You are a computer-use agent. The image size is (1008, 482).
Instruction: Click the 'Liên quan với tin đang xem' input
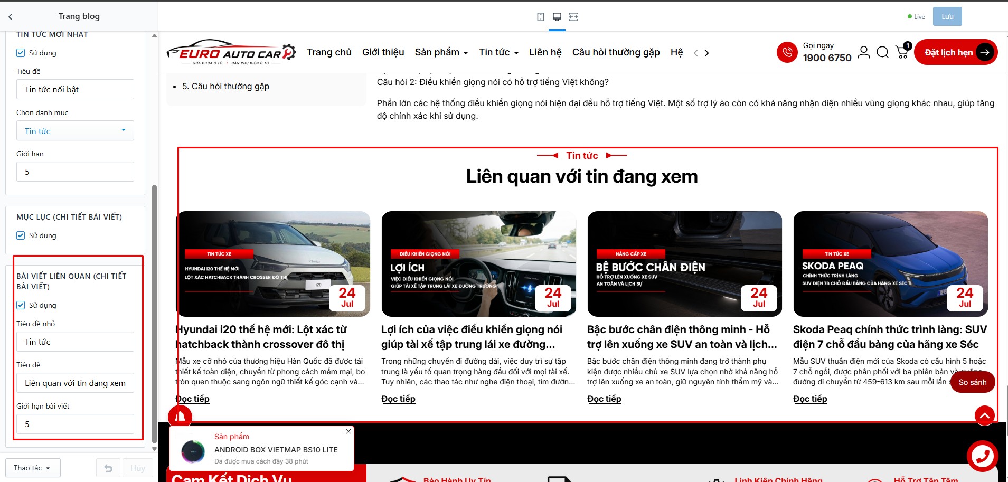[75, 383]
